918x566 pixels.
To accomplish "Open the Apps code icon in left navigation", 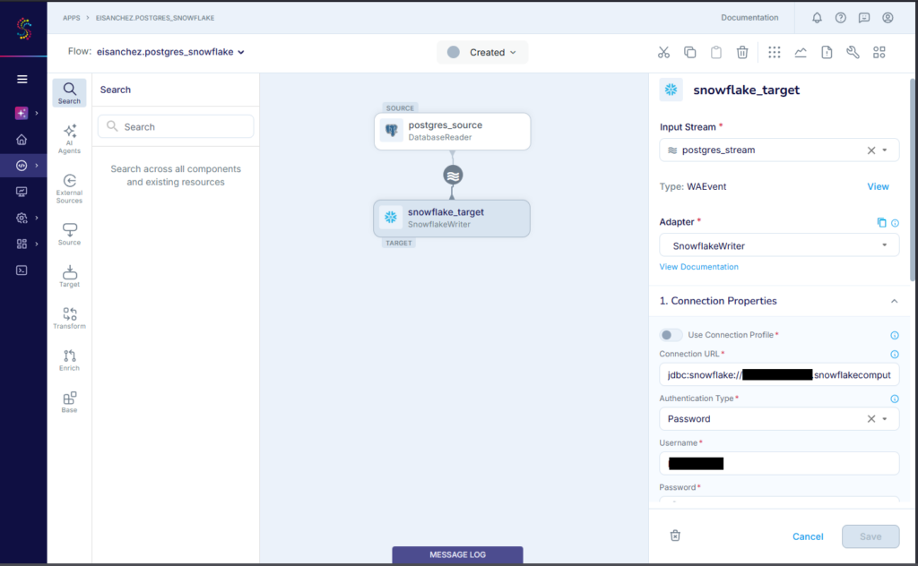I will click(x=22, y=166).
